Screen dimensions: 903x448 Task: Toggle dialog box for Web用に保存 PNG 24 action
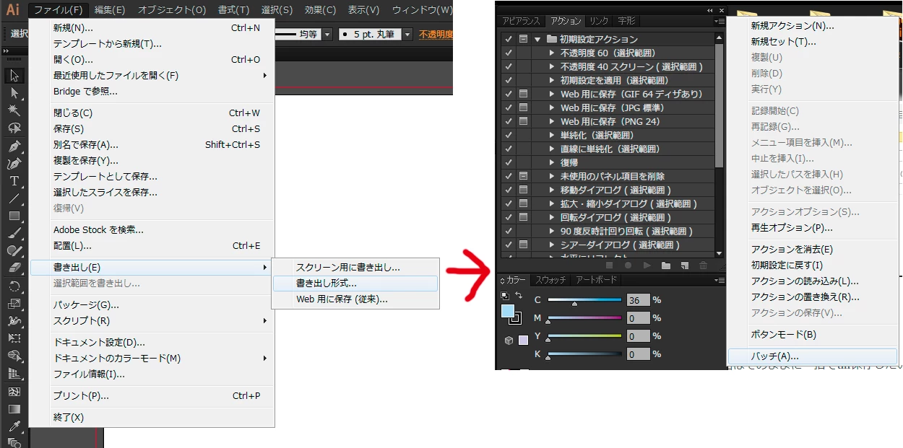click(524, 121)
